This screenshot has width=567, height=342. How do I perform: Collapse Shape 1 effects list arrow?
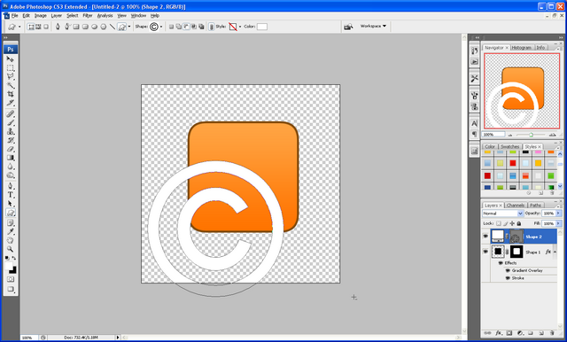(x=555, y=252)
